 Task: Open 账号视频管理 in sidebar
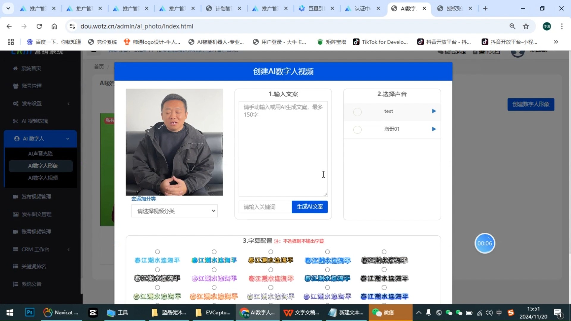pos(36,232)
